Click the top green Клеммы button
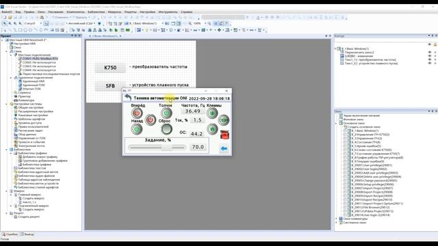The width and height of the screenshot is (438, 246). [212, 113]
